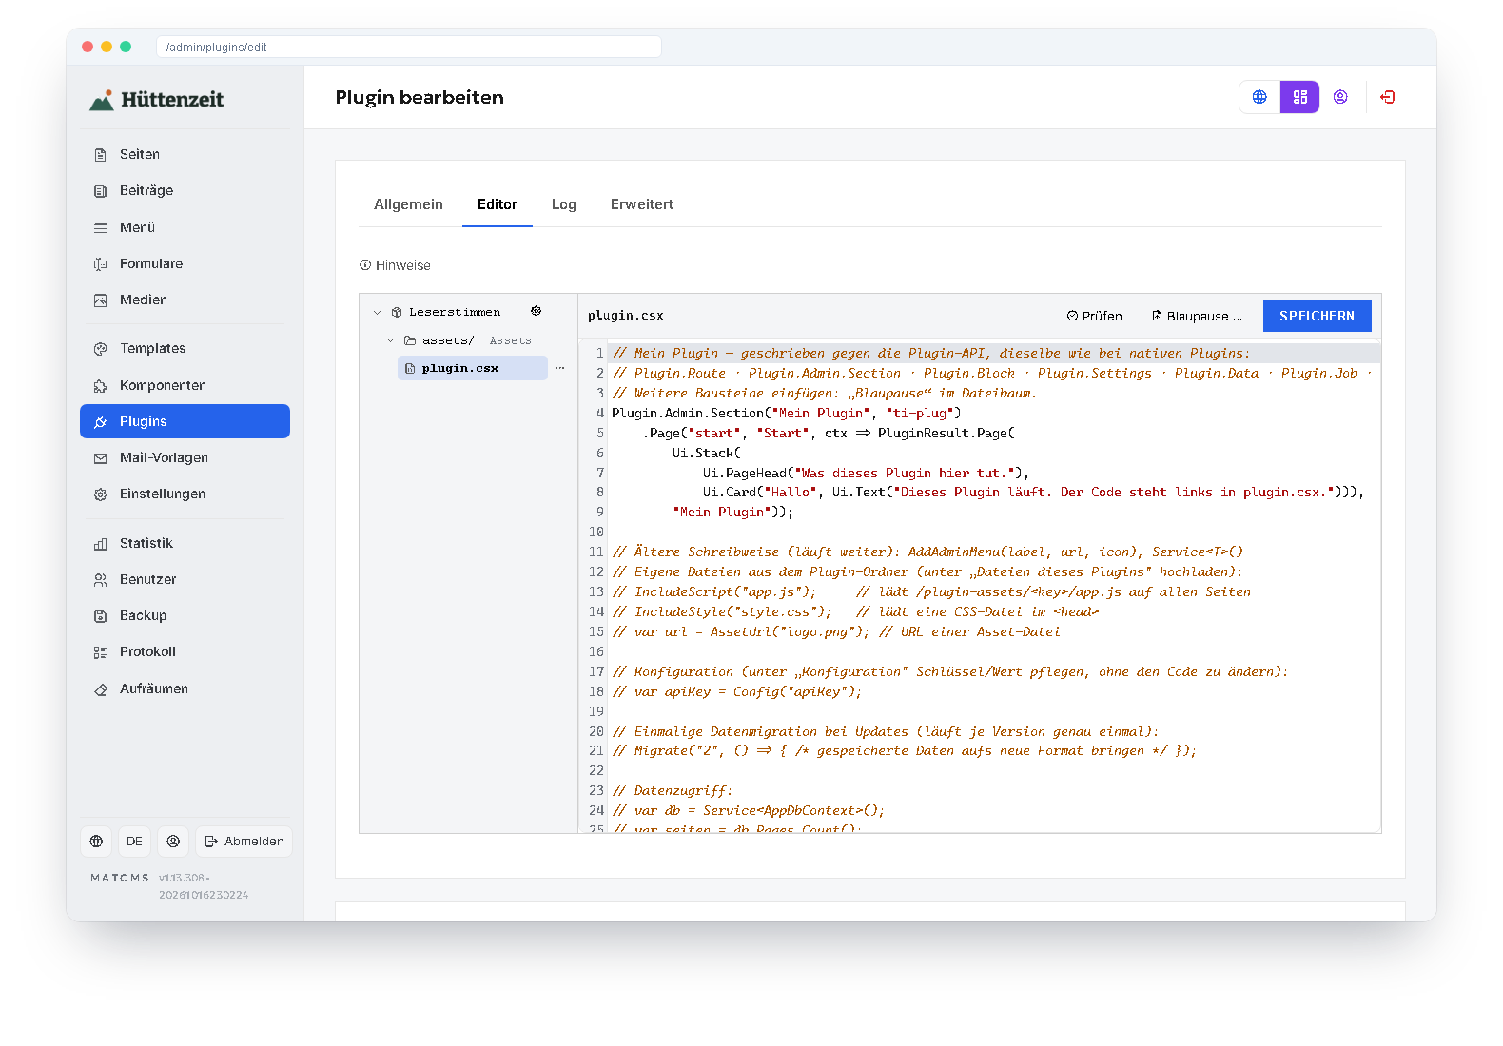Click the globe icon in top header
Image resolution: width=1503 pixels, height=1046 pixels.
pos(1259,97)
